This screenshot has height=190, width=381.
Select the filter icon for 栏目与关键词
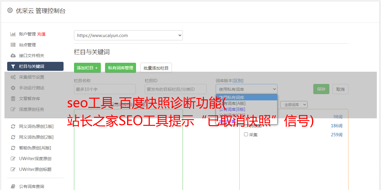coord(13,66)
